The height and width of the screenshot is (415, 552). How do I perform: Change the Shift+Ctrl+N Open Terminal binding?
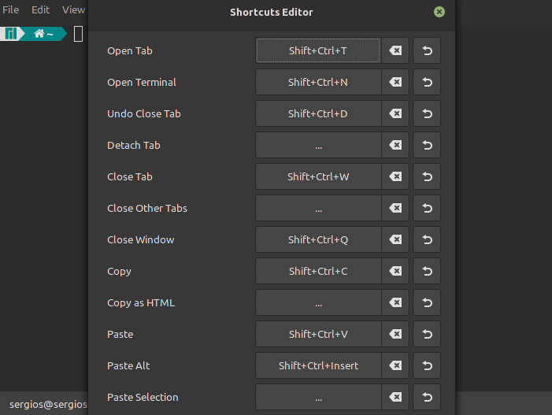click(318, 82)
